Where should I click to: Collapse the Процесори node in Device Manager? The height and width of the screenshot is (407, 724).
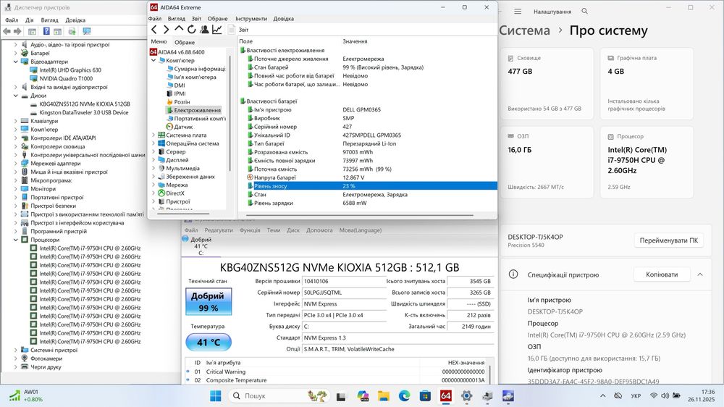click(x=16, y=240)
